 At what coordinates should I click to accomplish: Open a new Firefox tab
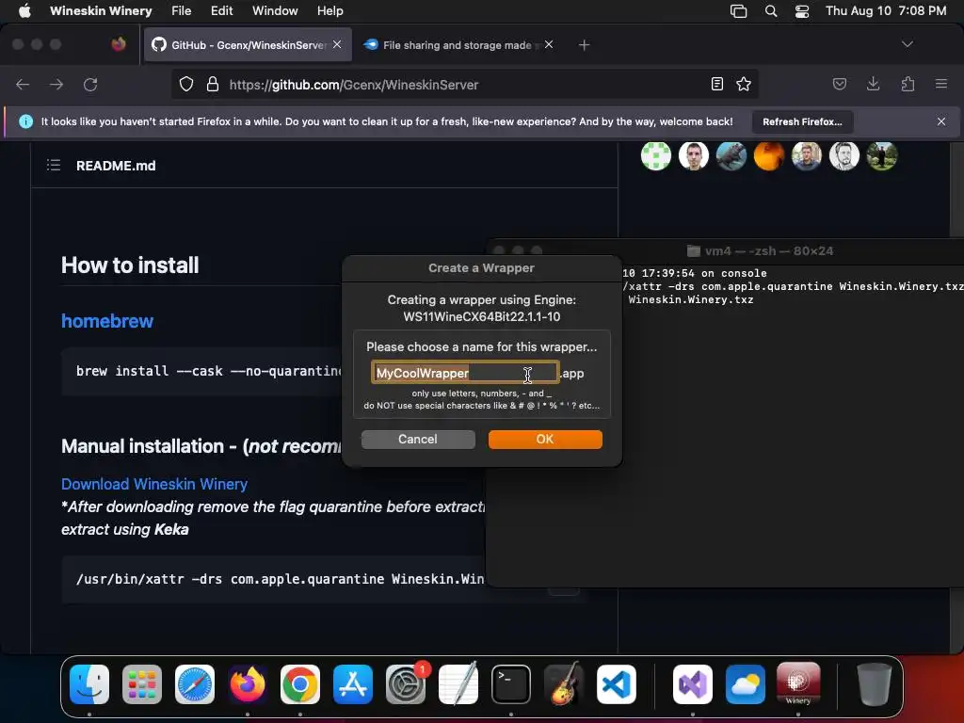[584, 45]
